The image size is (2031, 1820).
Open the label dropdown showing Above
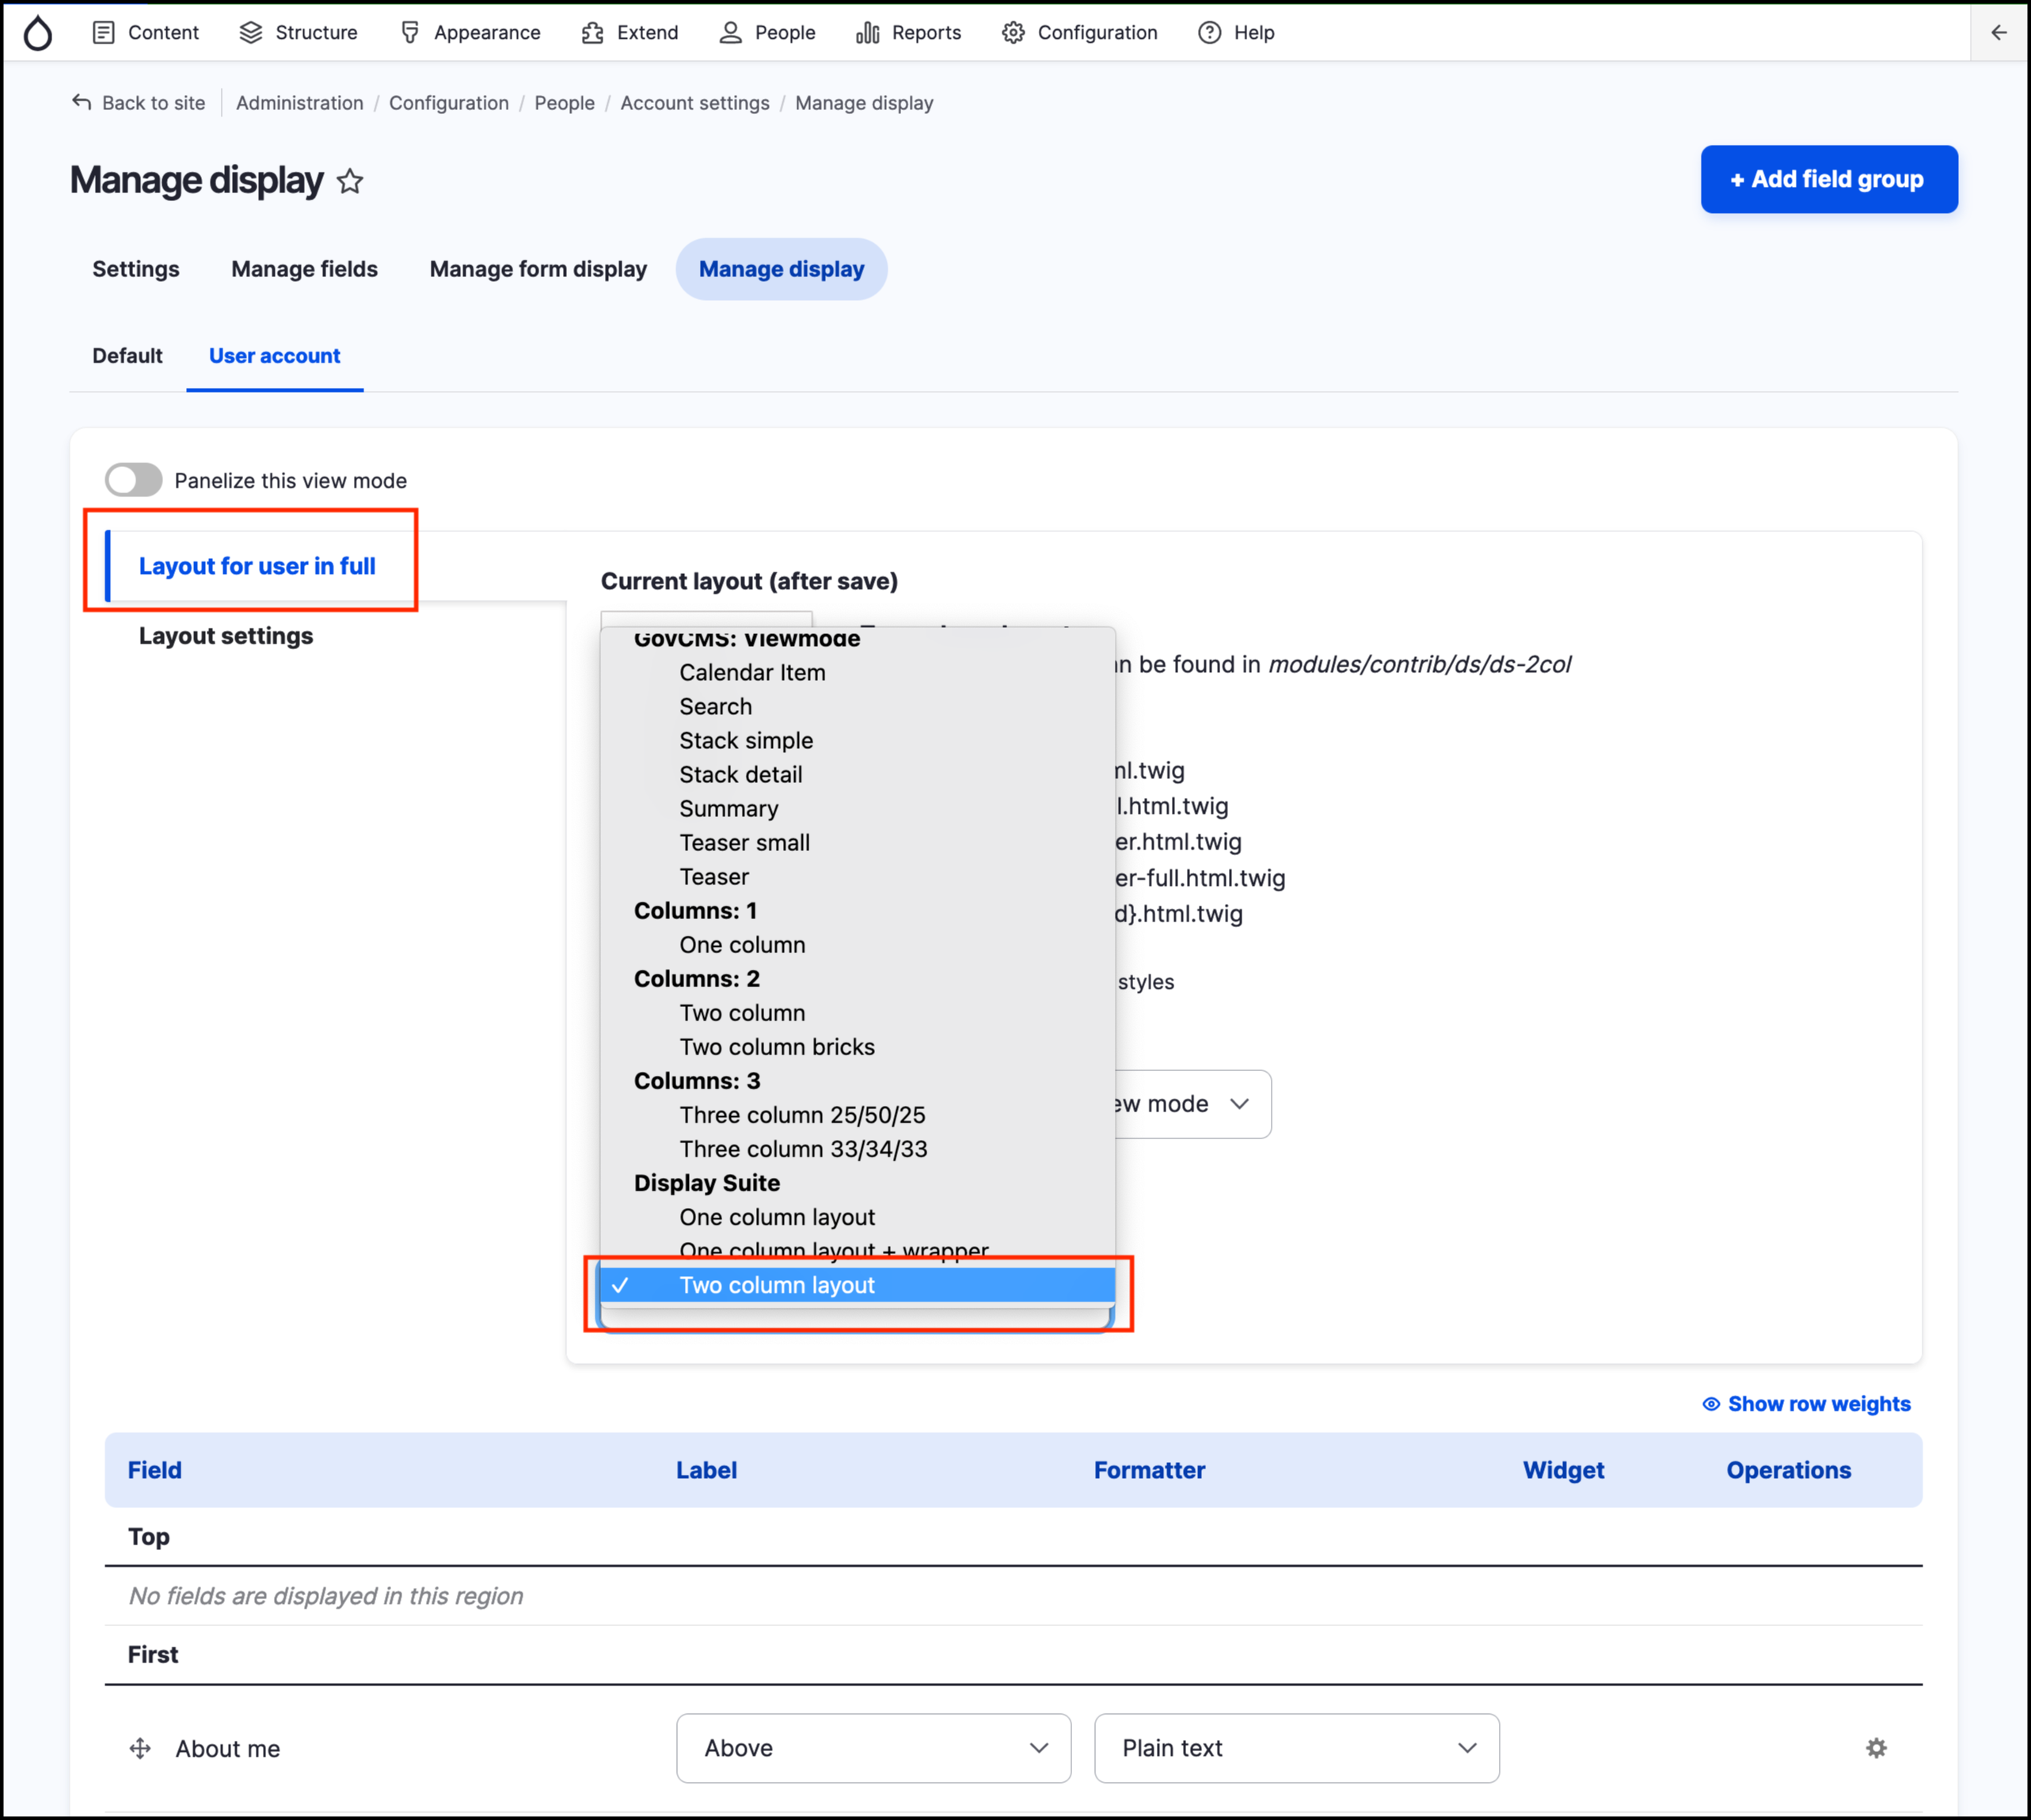(x=872, y=1748)
